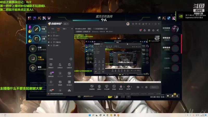Open the person-silhouette helper tool in toolbox
Image resolution: width=208 pixels, height=117 pixels.
tap(60, 66)
